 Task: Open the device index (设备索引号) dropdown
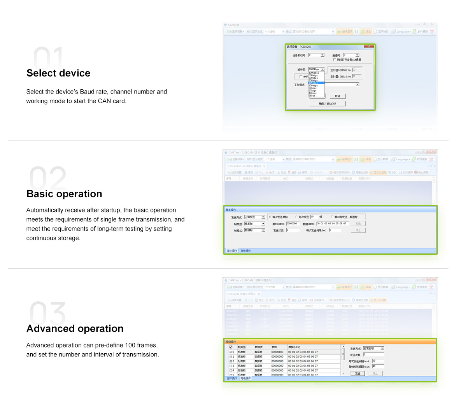pos(322,55)
